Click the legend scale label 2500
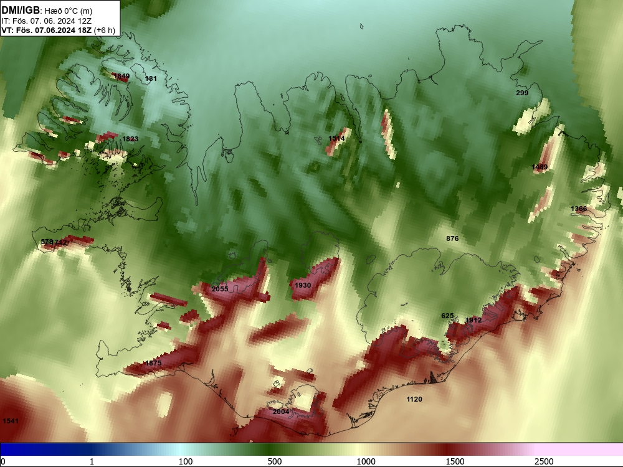This screenshot has width=623, height=467. coord(544,461)
